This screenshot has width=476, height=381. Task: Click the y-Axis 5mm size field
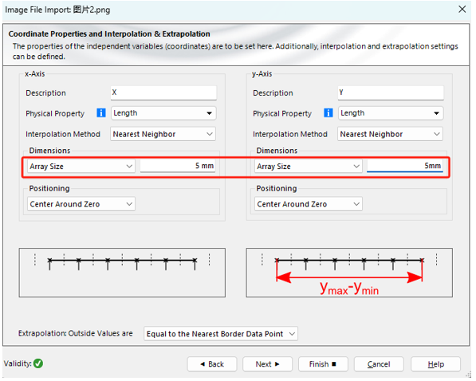click(405, 166)
